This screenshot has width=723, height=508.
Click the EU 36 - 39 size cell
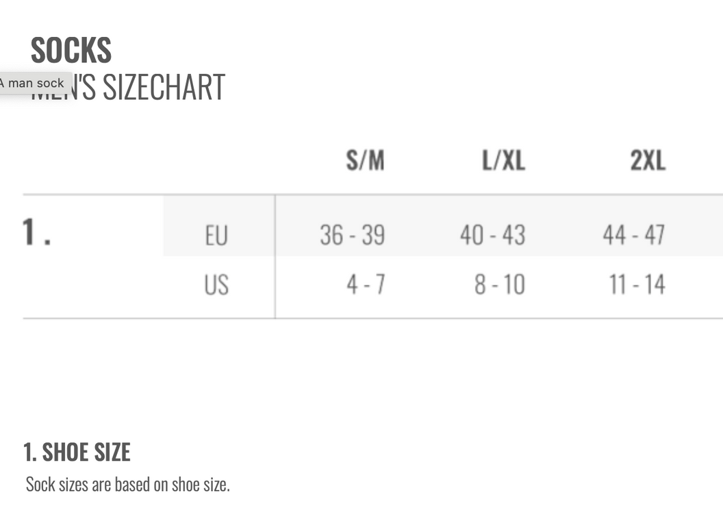point(352,236)
